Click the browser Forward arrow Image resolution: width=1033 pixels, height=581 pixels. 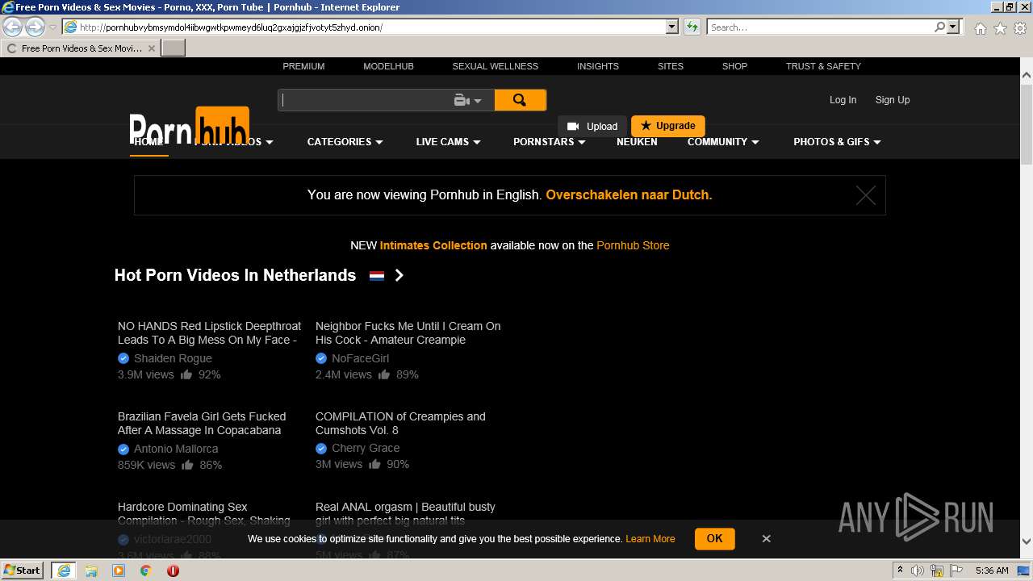coord(35,27)
